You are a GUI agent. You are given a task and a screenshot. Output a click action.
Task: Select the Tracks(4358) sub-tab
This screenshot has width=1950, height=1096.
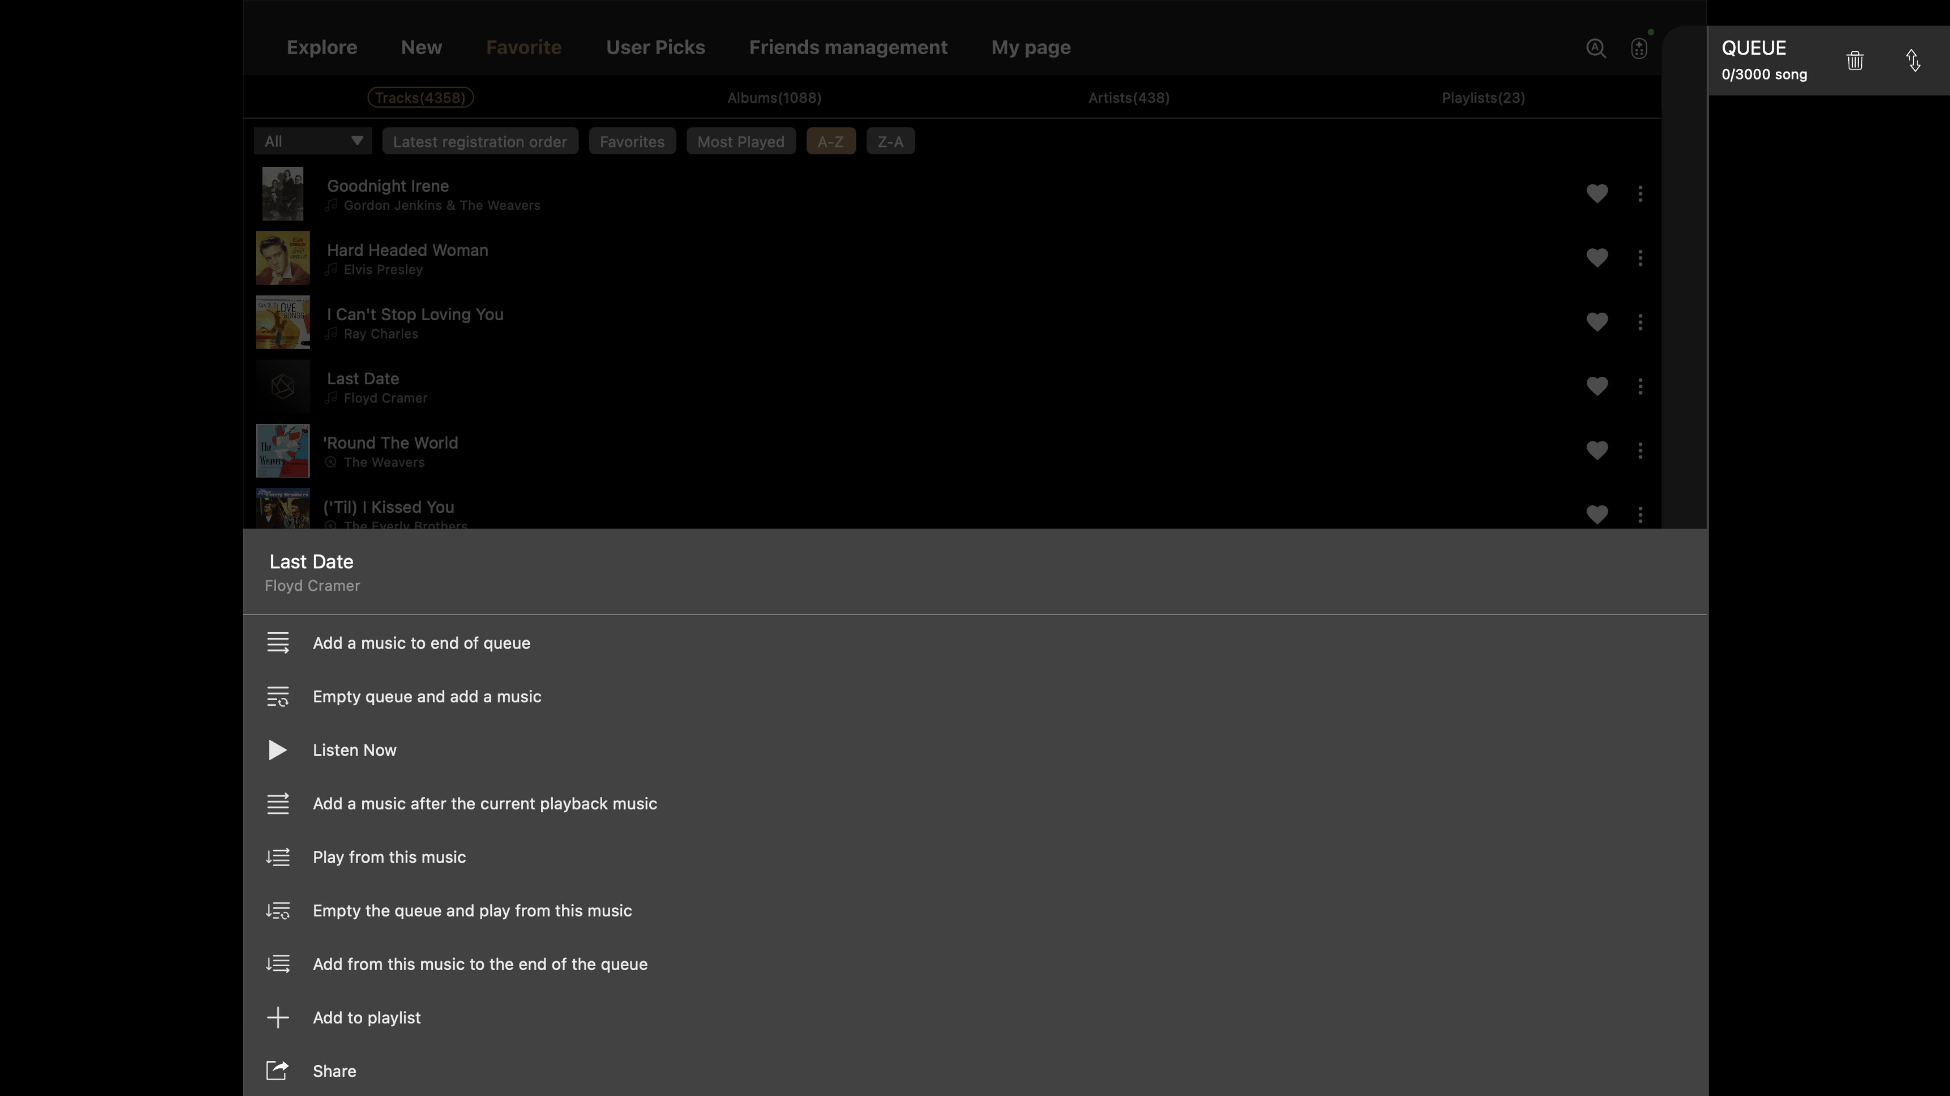tap(420, 98)
